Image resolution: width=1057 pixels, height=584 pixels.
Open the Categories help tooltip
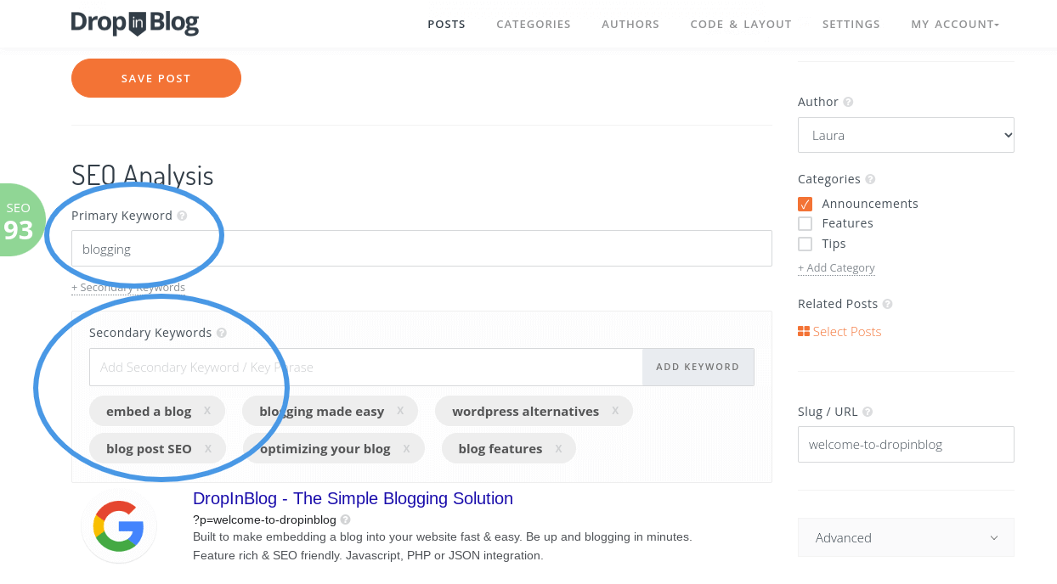point(868,179)
